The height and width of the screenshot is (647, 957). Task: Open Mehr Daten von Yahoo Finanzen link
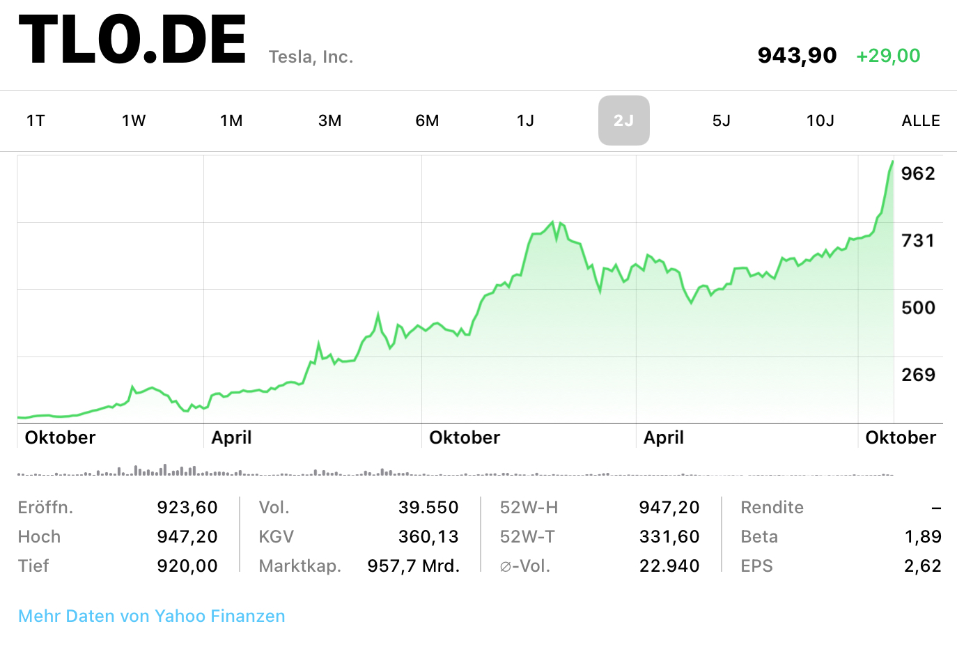coord(151,616)
